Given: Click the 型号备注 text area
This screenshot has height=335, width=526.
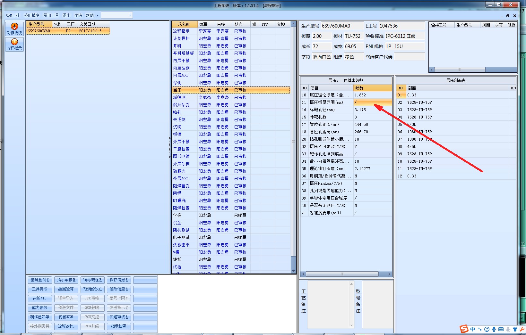Looking at the screenshot, I should 378,305.
